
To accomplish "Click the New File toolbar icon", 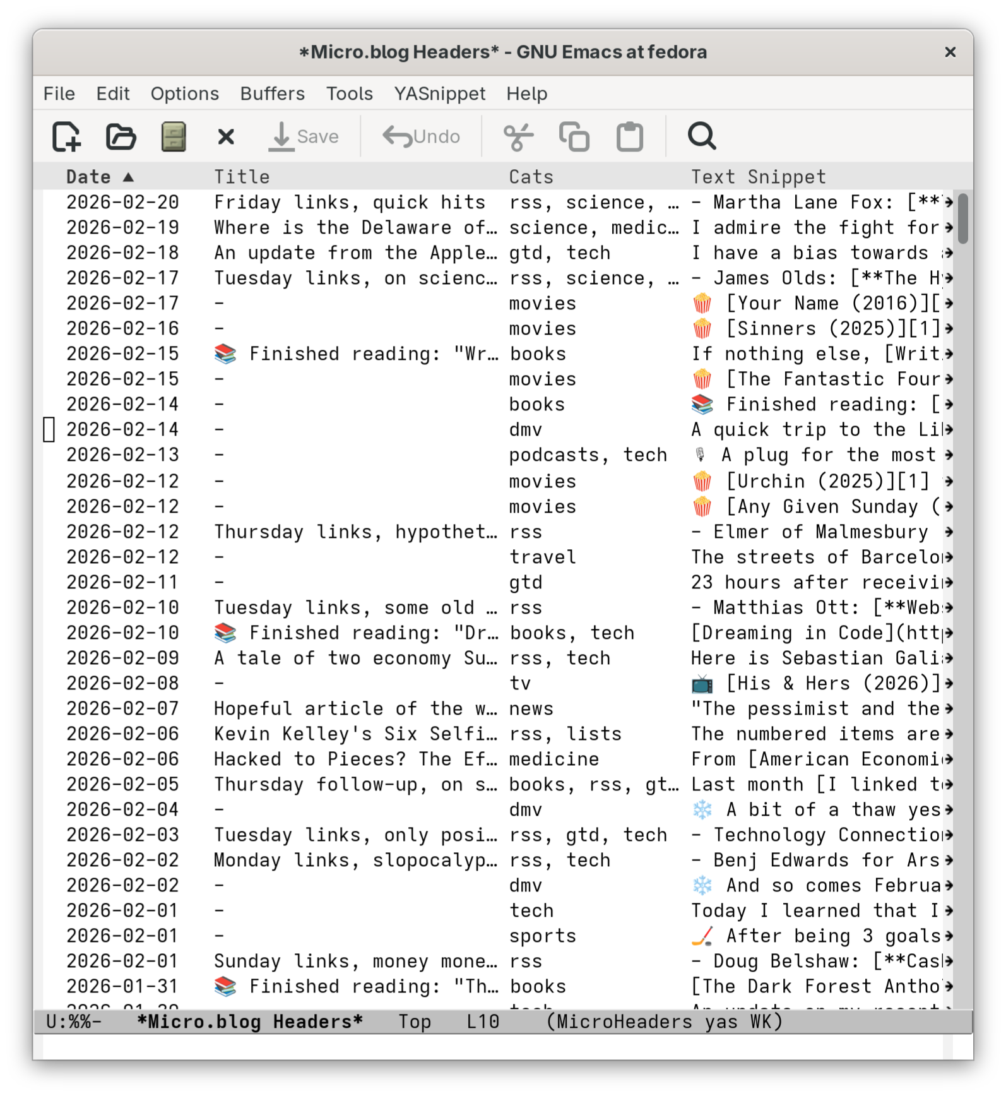I will tap(66, 136).
